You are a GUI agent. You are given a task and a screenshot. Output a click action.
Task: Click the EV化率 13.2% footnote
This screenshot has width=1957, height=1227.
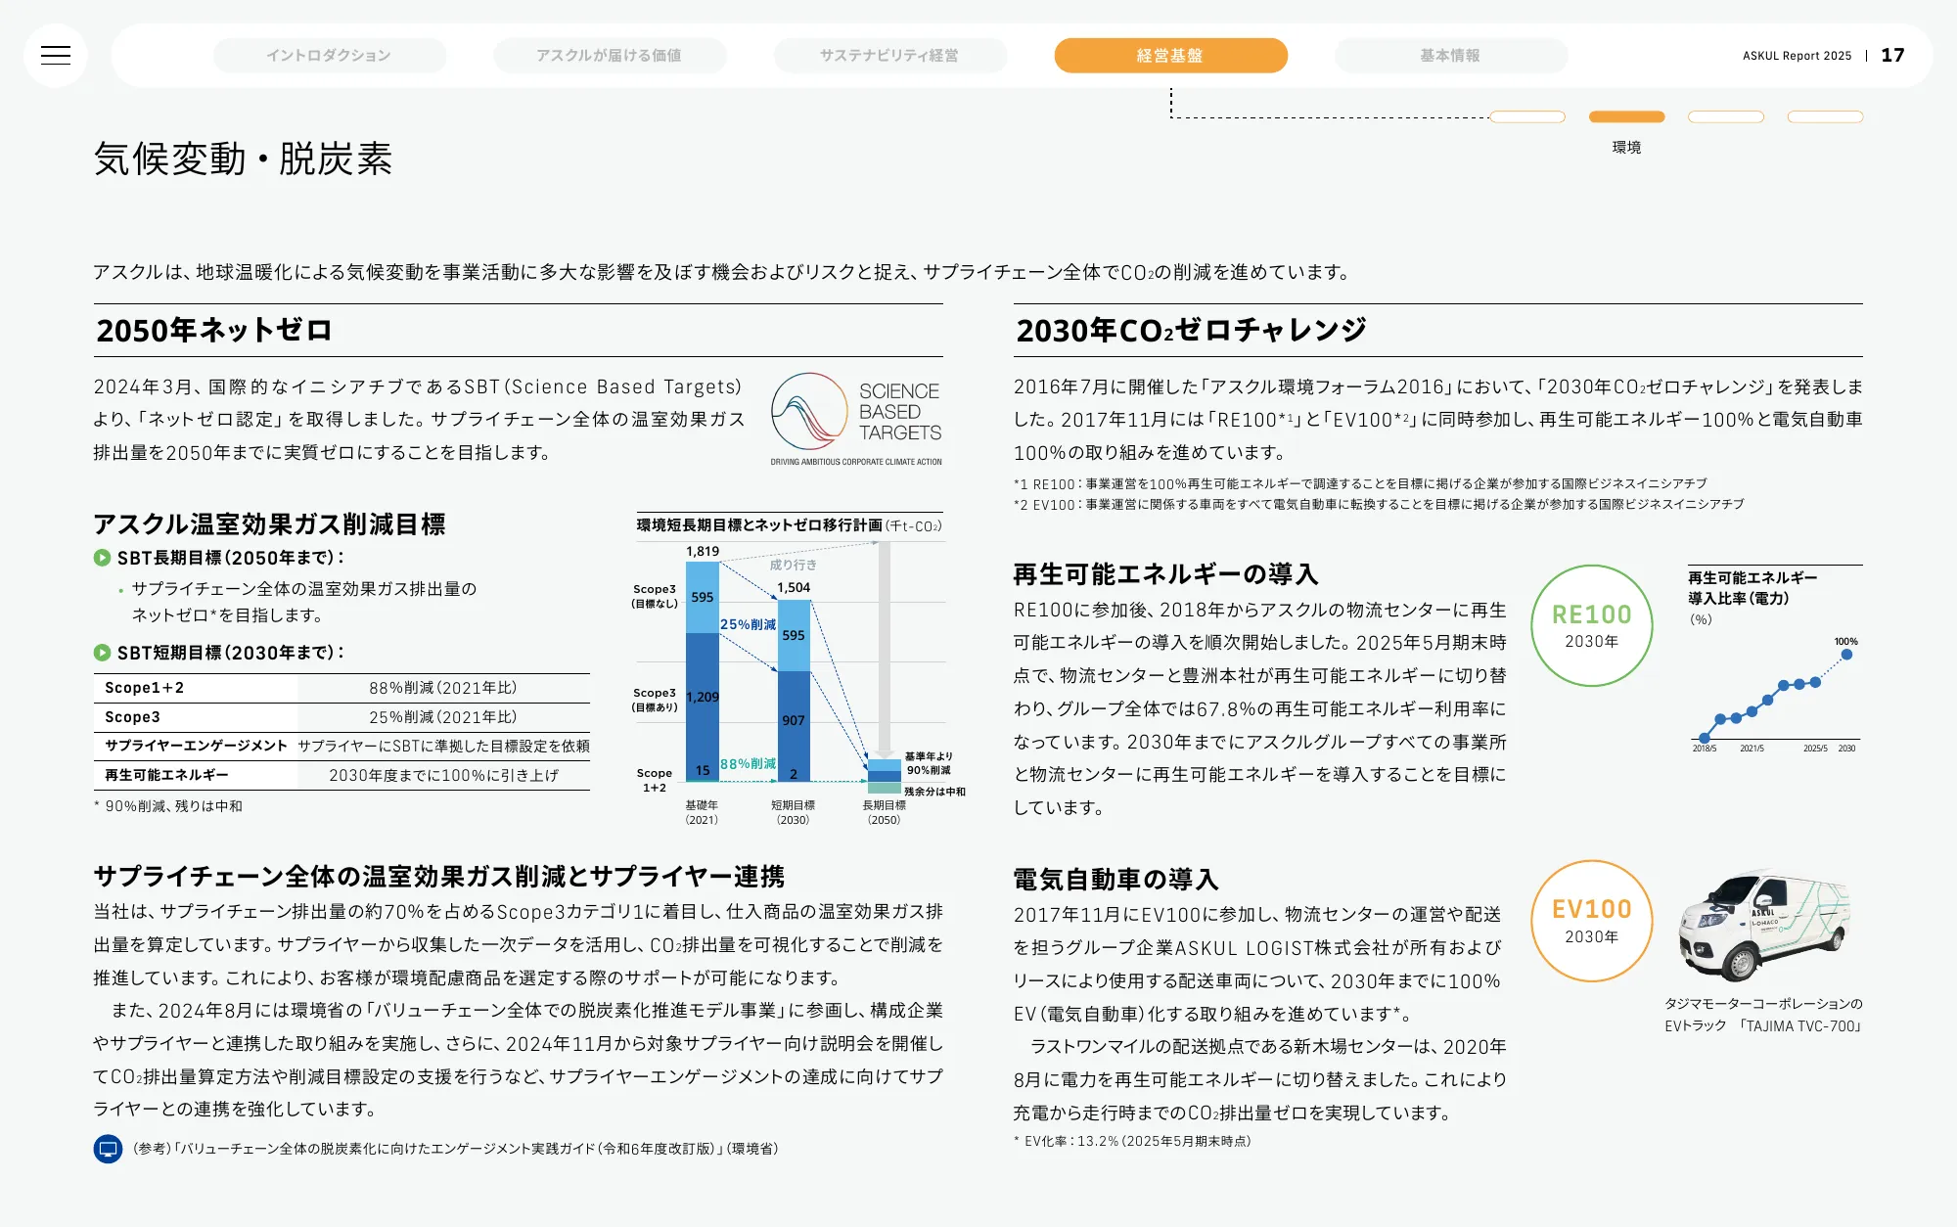(1132, 1141)
